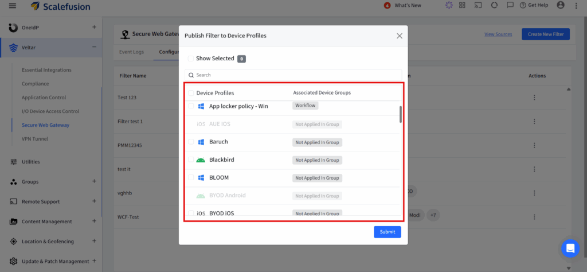The height and width of the screenshot is (272, 587).
Task: Click the Workflow group tag
Action: tap(306, 106)
